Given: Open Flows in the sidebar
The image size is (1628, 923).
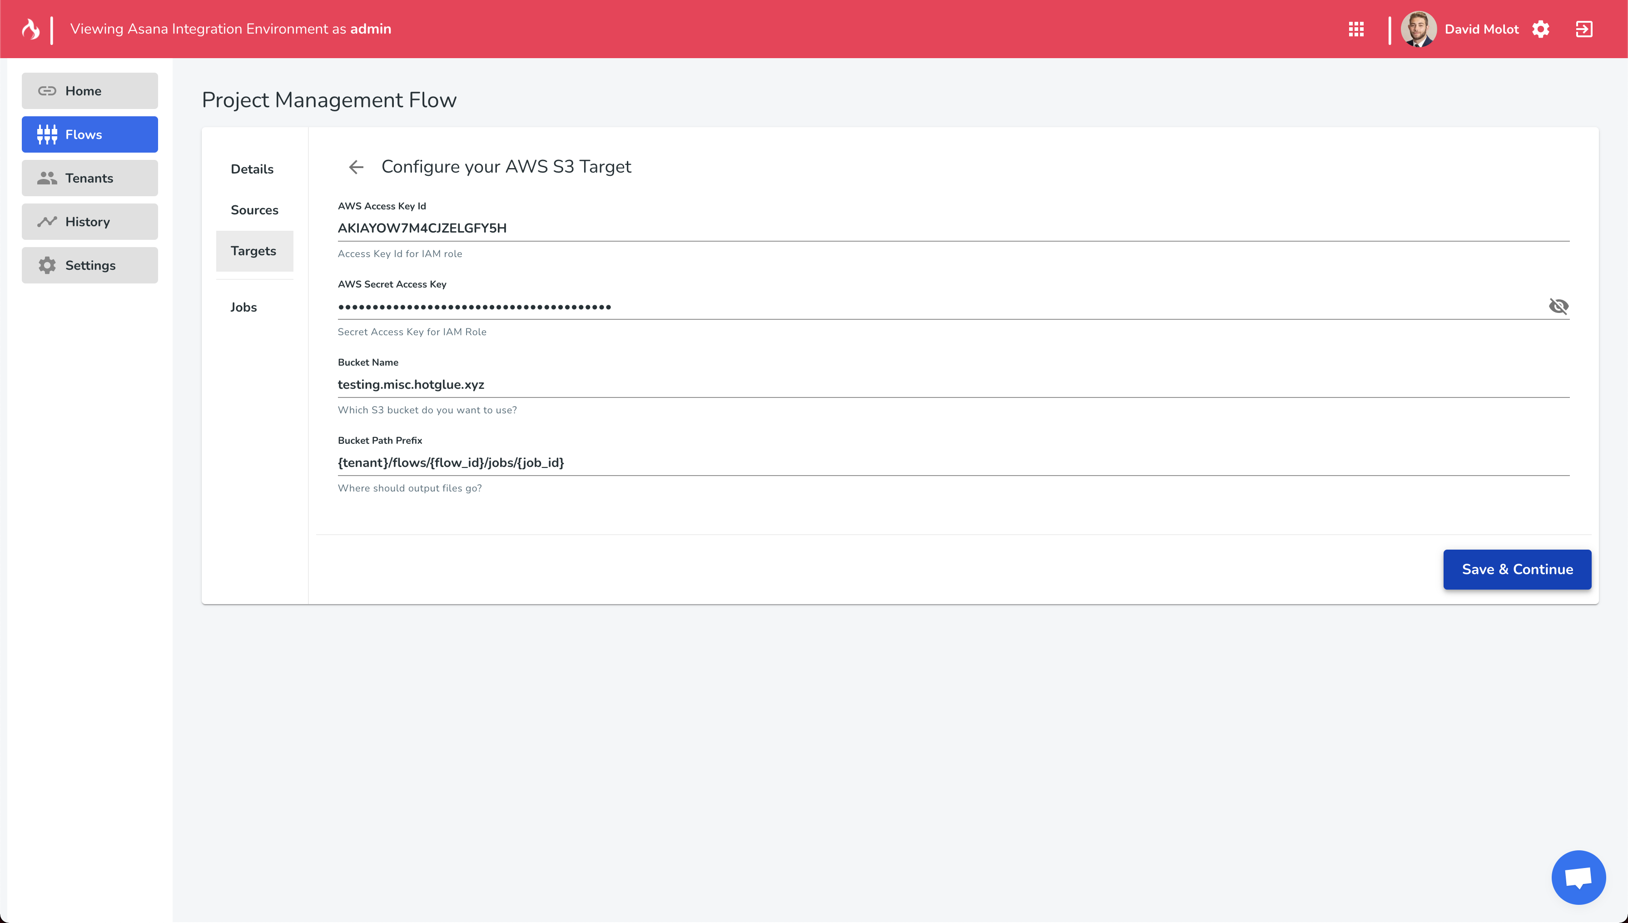Looking at the screenshot, I should point(89,134).
